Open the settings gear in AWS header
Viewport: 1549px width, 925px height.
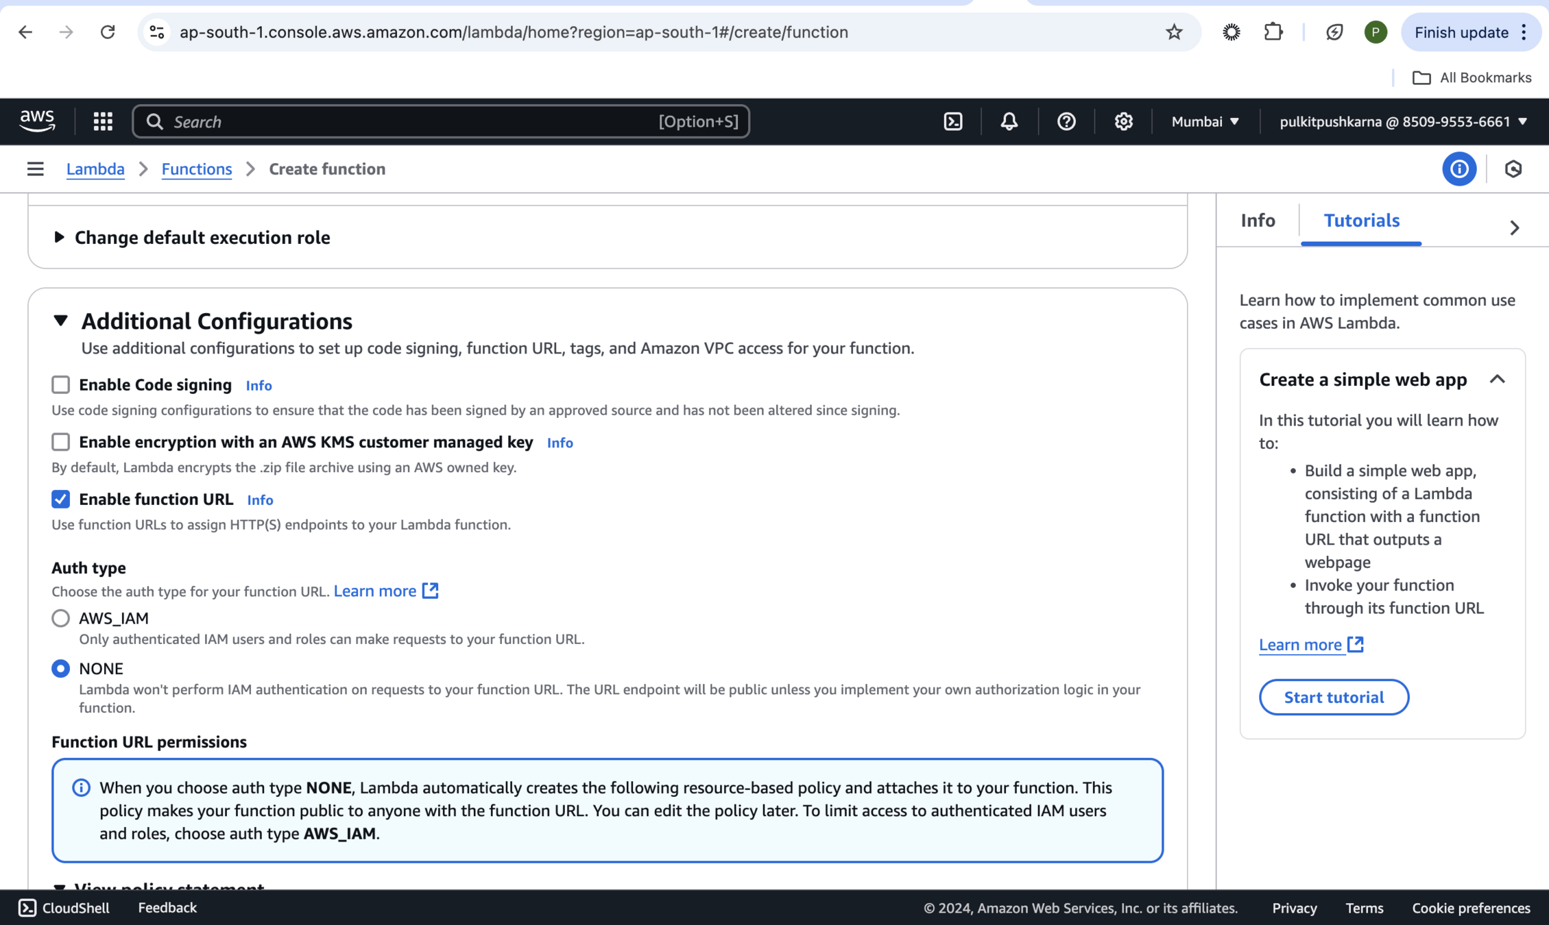coord(1123,121)
